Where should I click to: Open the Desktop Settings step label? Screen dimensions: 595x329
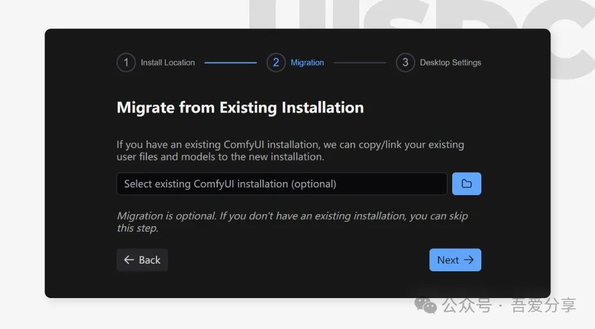point(450,62)
